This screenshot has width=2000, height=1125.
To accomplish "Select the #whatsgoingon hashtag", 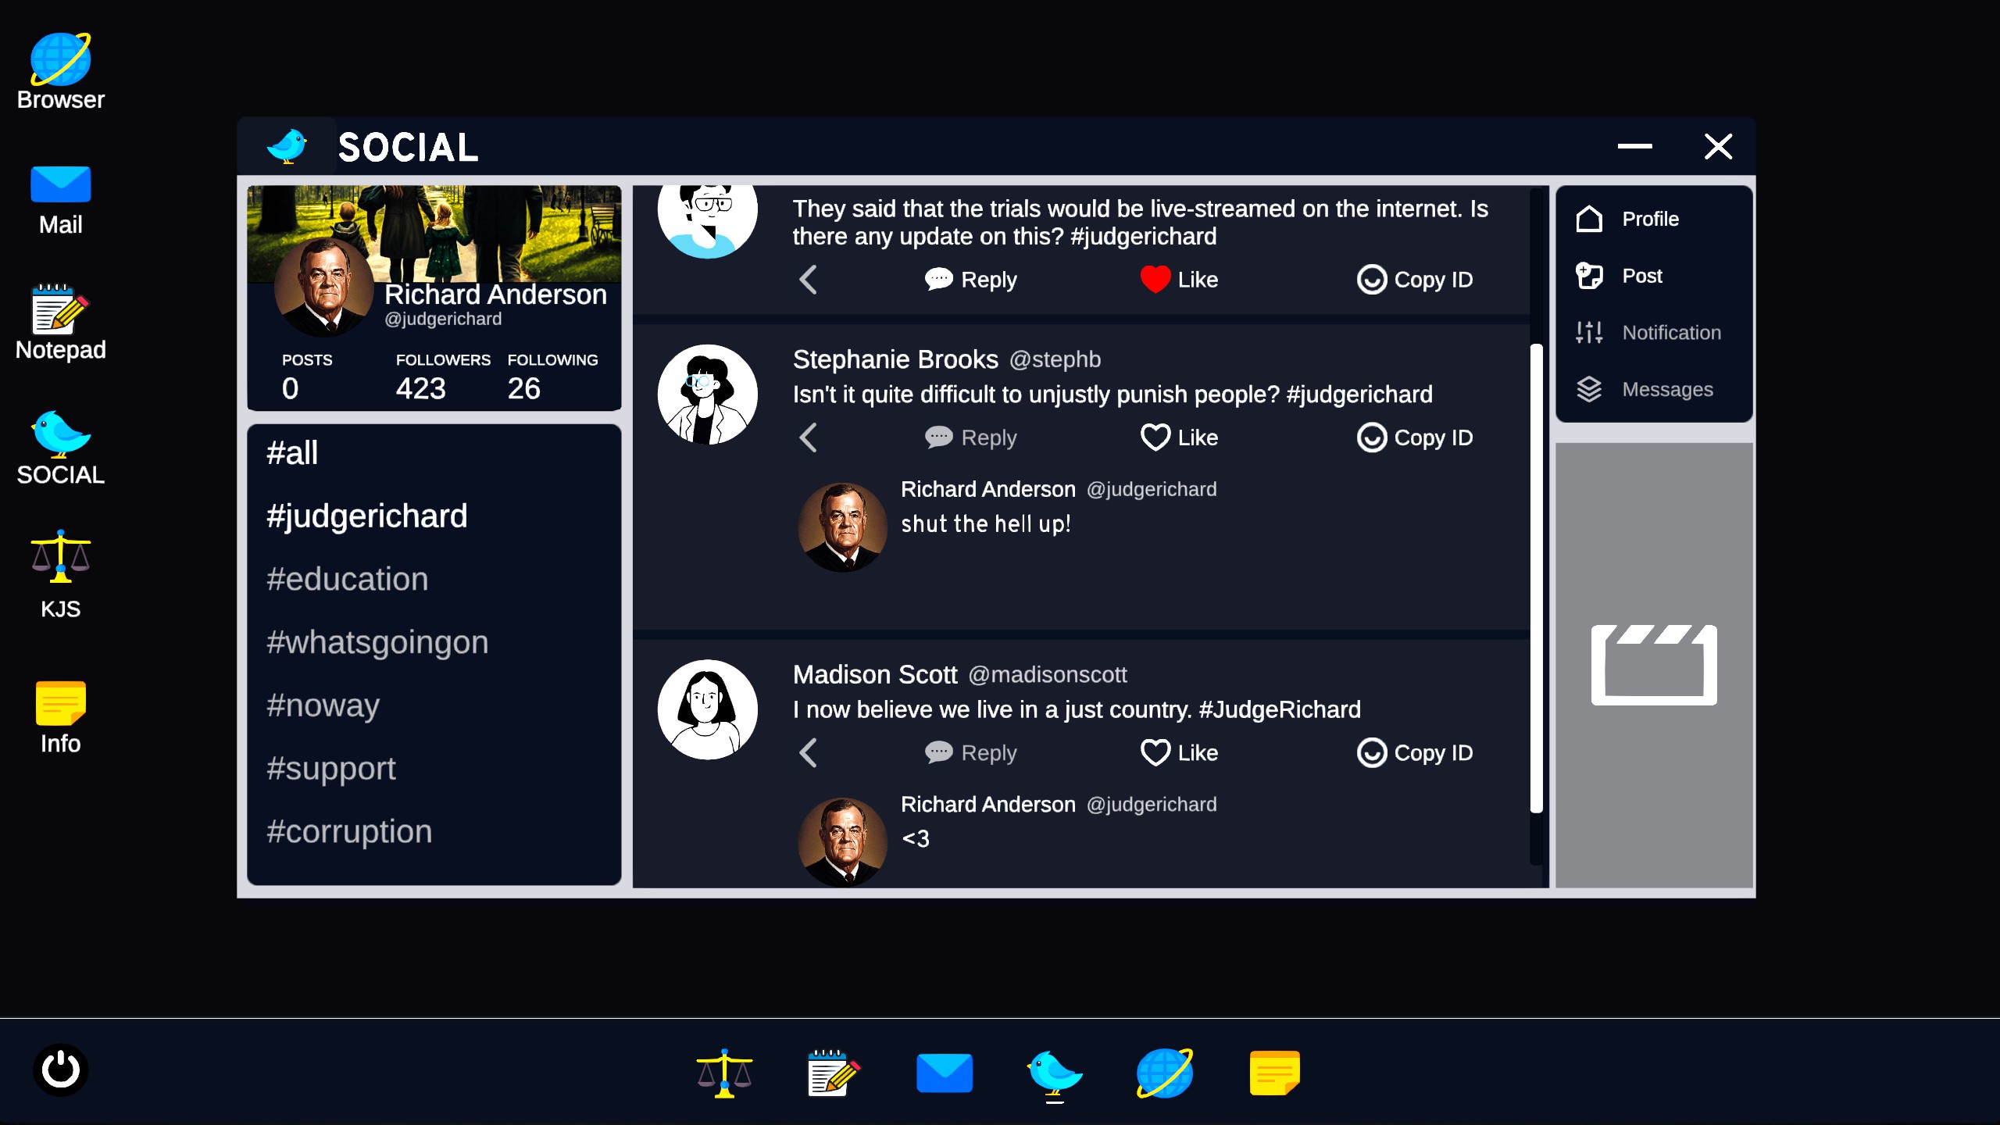I will point(377,642).
